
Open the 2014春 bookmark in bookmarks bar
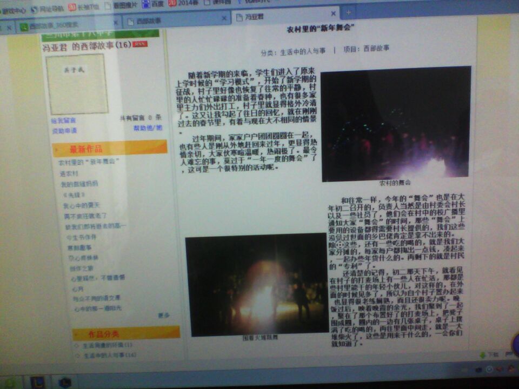click(x=183, y=3)
